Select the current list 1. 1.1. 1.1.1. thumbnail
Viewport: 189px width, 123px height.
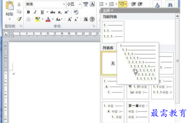113,32
